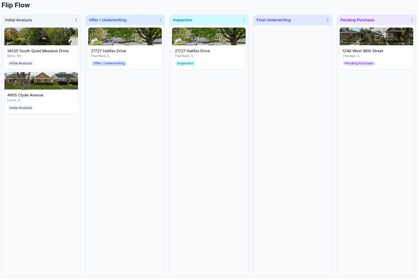
Task: Select the Inspection column header
Action: click(x=209, y=20)
